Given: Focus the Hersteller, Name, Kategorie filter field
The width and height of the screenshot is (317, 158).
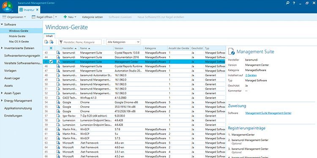Looking at the screenshot, I should (x=80, y=42).
